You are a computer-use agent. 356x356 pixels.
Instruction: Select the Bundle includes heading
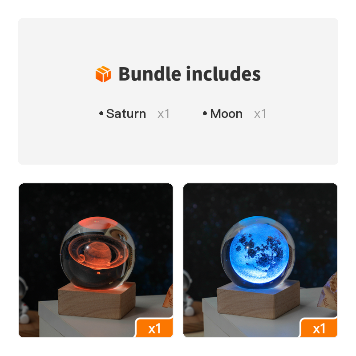pyautogui.click(x=190, y=74)
